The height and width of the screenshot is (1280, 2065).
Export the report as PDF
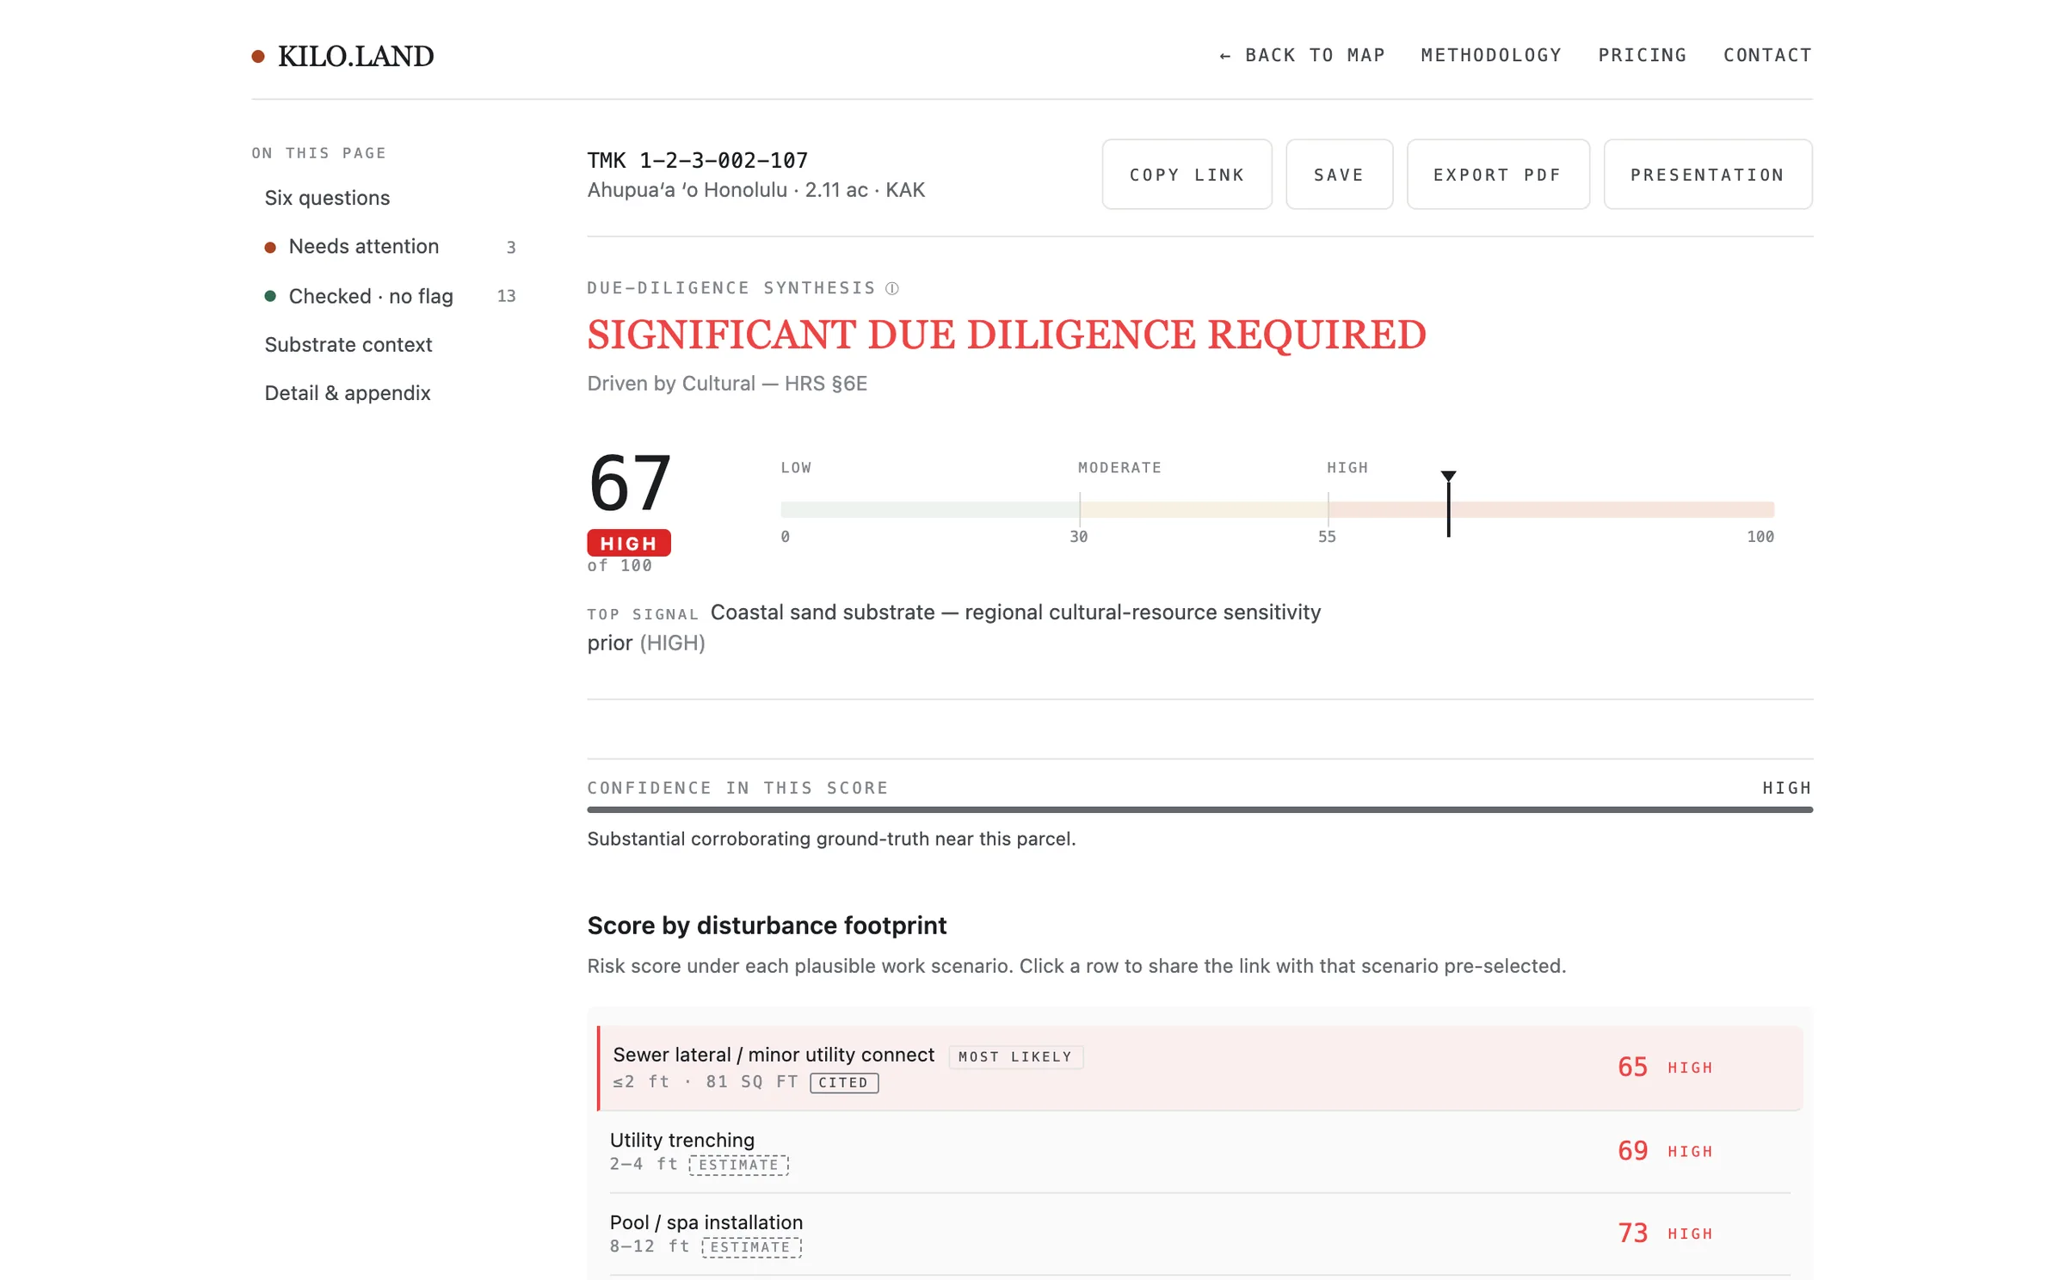[1497, 175]
